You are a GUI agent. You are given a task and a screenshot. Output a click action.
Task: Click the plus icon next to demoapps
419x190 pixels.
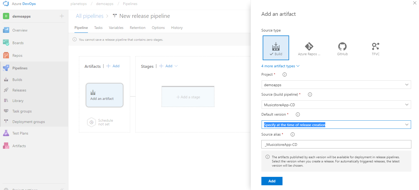(62, 16)
